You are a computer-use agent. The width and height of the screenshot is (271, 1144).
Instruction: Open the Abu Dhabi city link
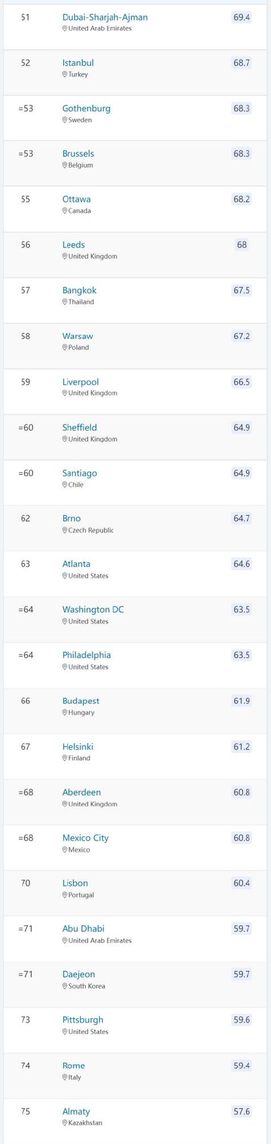[83, 929]
